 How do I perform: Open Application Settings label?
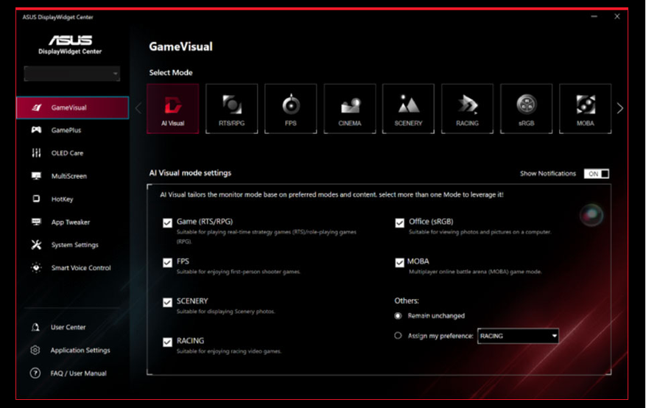(80, 351)
